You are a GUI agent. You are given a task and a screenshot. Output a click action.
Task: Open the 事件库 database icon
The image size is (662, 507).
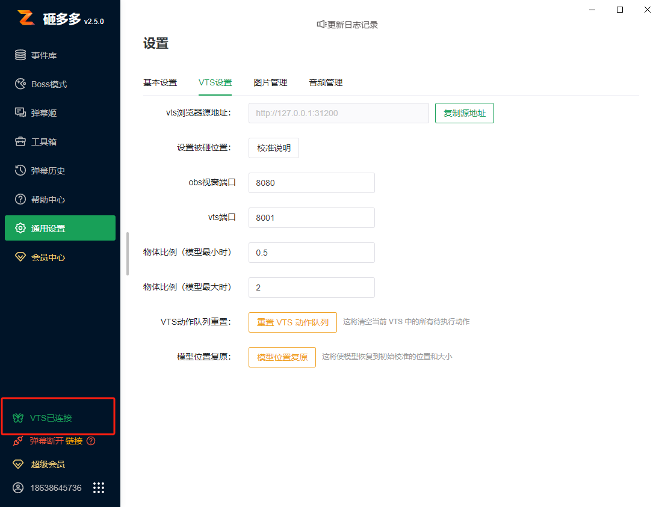point(20,55)
